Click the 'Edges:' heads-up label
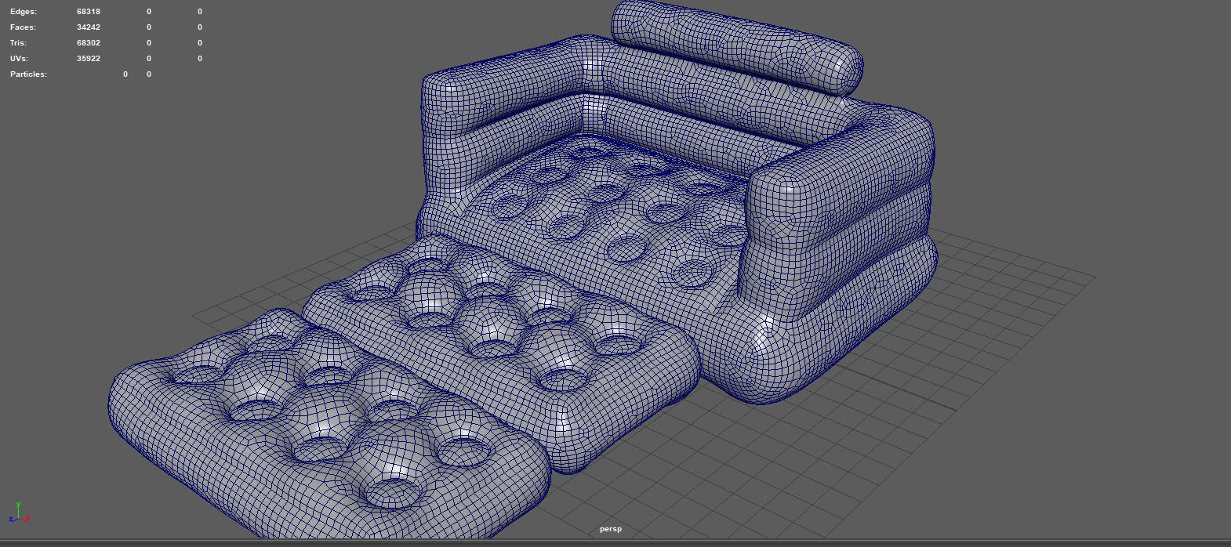 (x=24, y=12)
